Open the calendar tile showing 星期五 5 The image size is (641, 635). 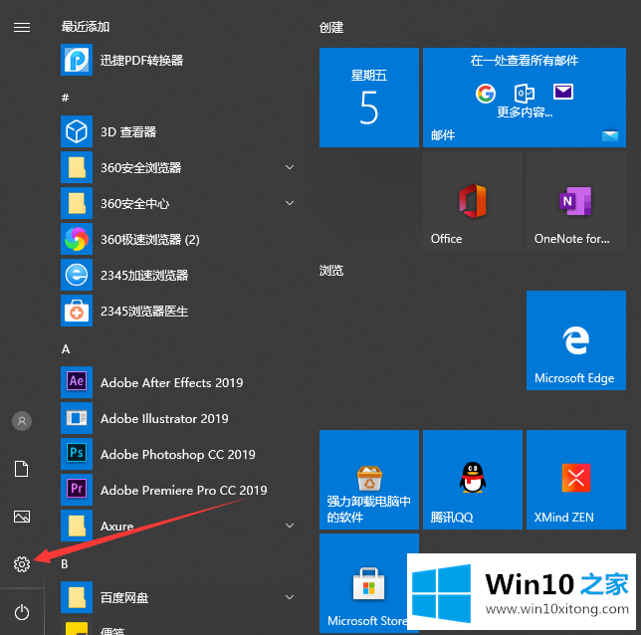click(368, 98)
